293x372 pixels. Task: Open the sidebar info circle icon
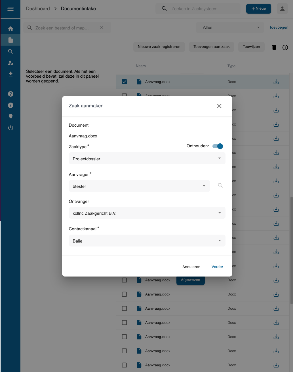tap(10, 105)
